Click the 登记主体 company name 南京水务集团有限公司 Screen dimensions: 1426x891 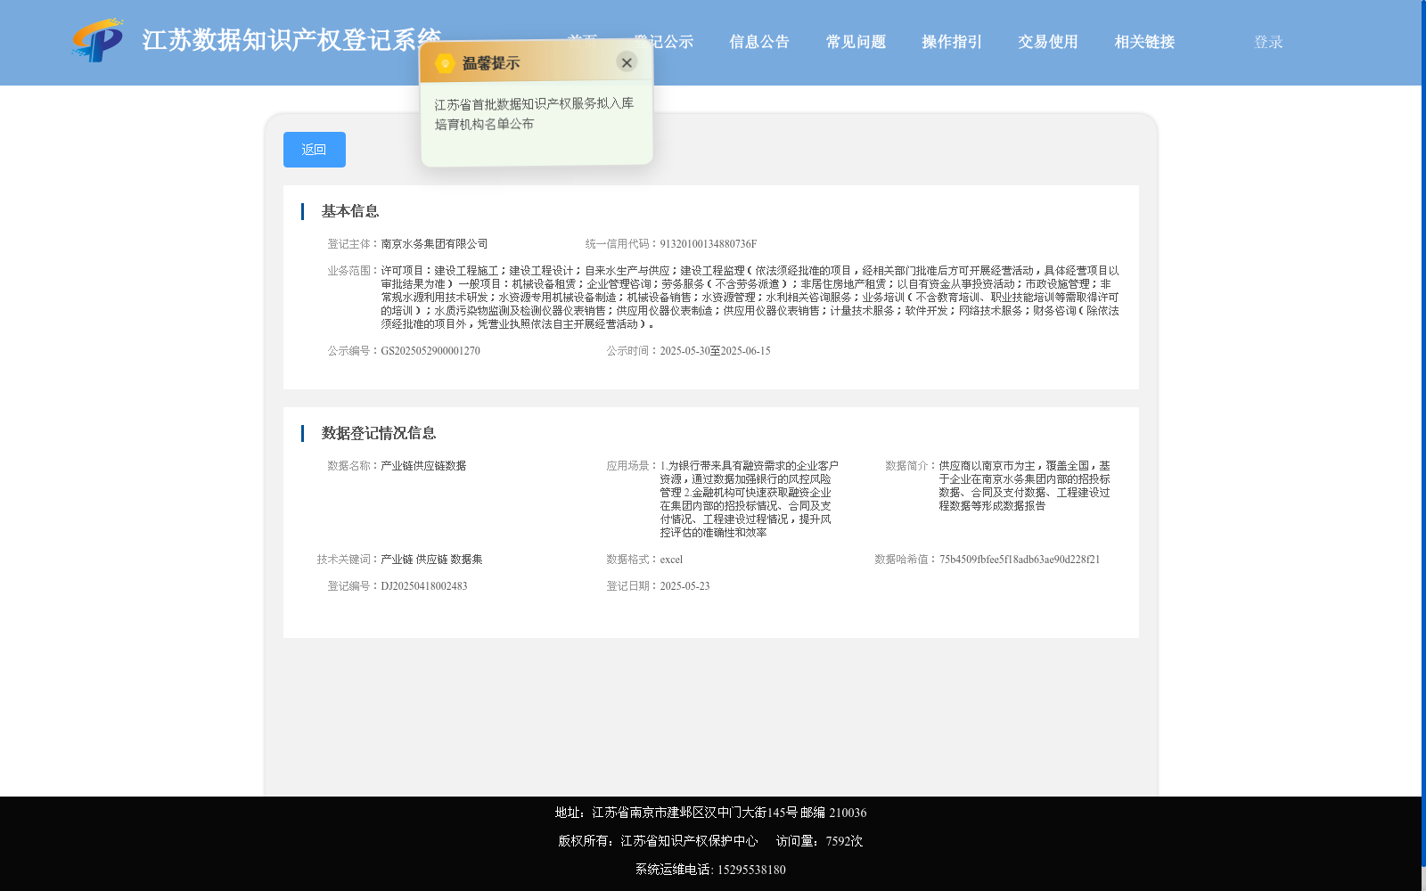(x=435, y=243)
